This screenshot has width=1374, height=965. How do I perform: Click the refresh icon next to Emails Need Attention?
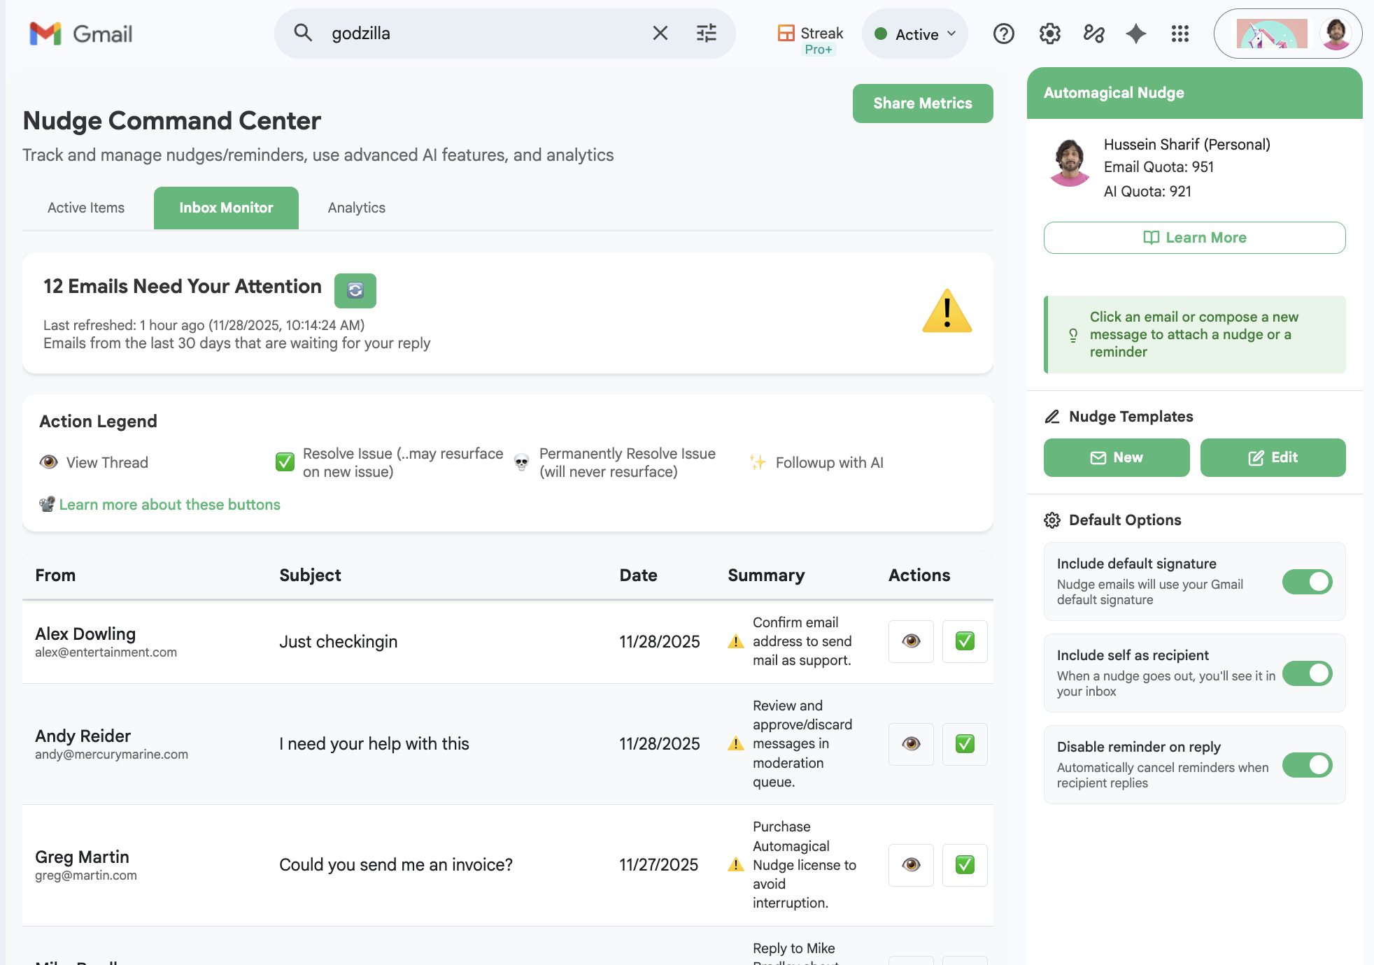pos(355,291)
